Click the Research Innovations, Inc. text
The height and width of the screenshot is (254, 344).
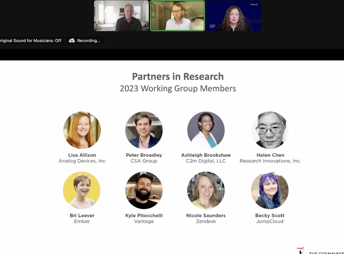pos(270,161)
